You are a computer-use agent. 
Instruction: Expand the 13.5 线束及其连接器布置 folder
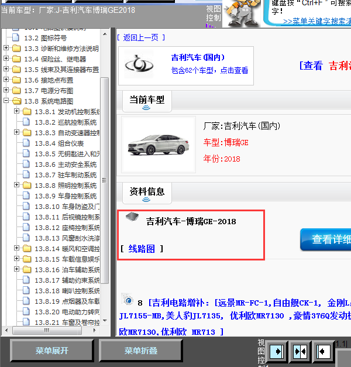[6, 69]
